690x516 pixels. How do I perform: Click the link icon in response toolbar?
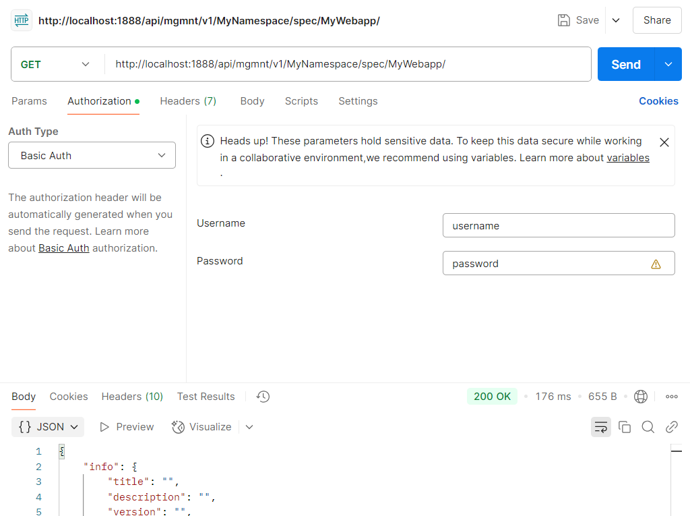(x=671, y=427)
